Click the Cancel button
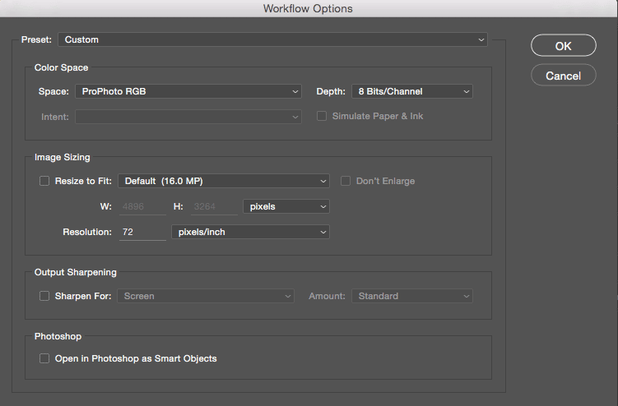Viewport: 618px width, 406px height. (563, 76)
